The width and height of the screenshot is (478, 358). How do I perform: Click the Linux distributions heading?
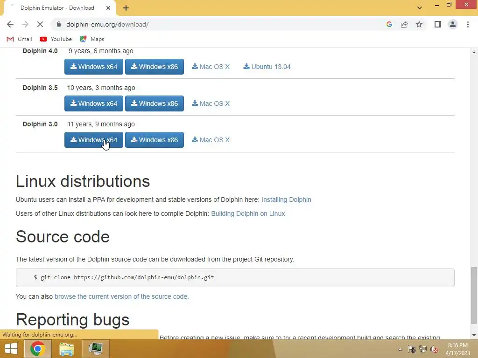(x=83, y=181)
